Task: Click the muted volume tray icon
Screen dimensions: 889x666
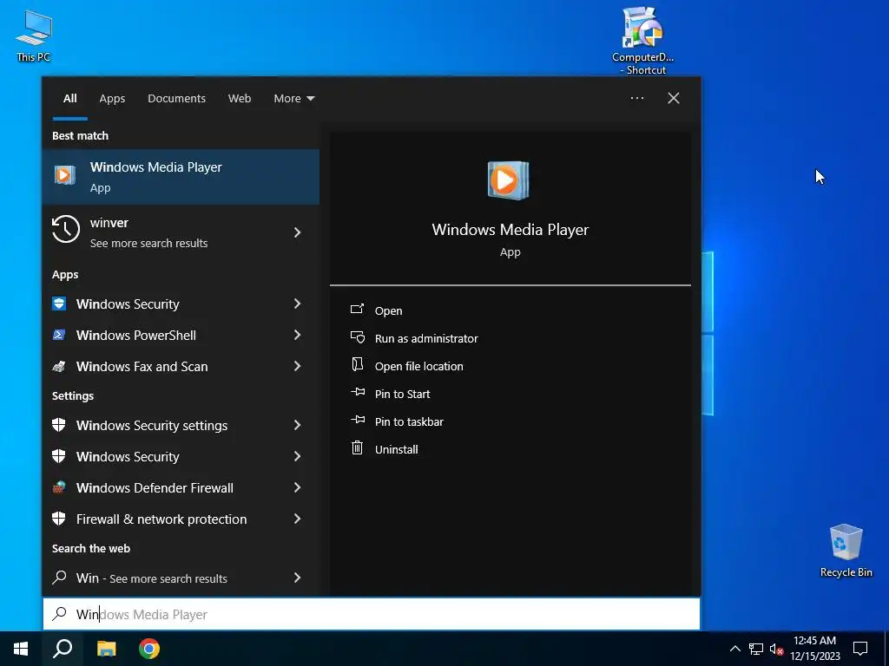Action: tap(776, 649)
